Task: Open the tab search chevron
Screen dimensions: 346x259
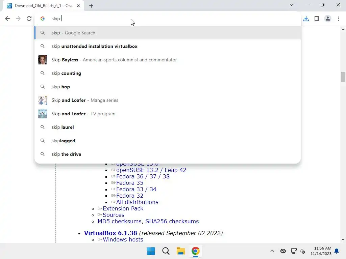Action: click(292, 5)
